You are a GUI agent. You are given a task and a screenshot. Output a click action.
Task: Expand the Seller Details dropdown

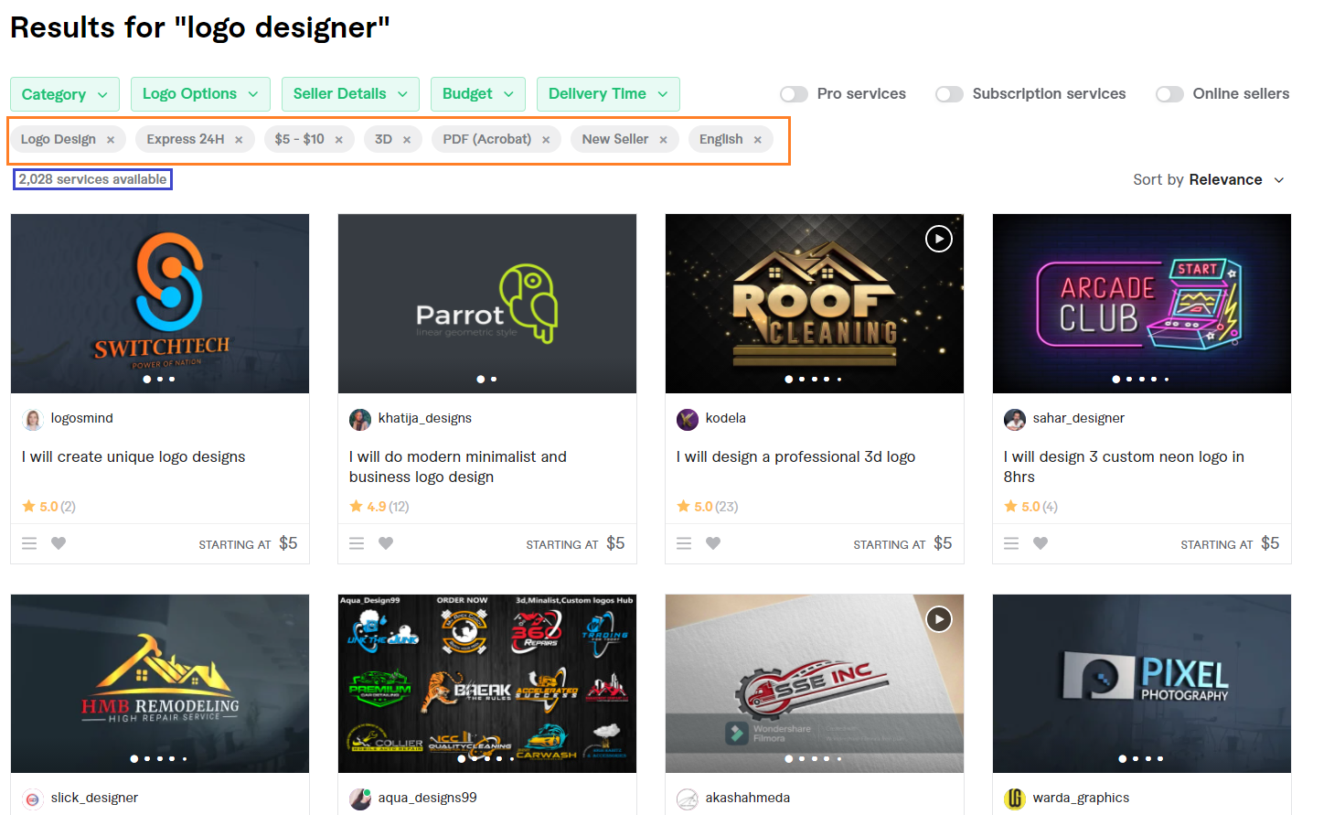pyautogui.click(x=350, y=94)
